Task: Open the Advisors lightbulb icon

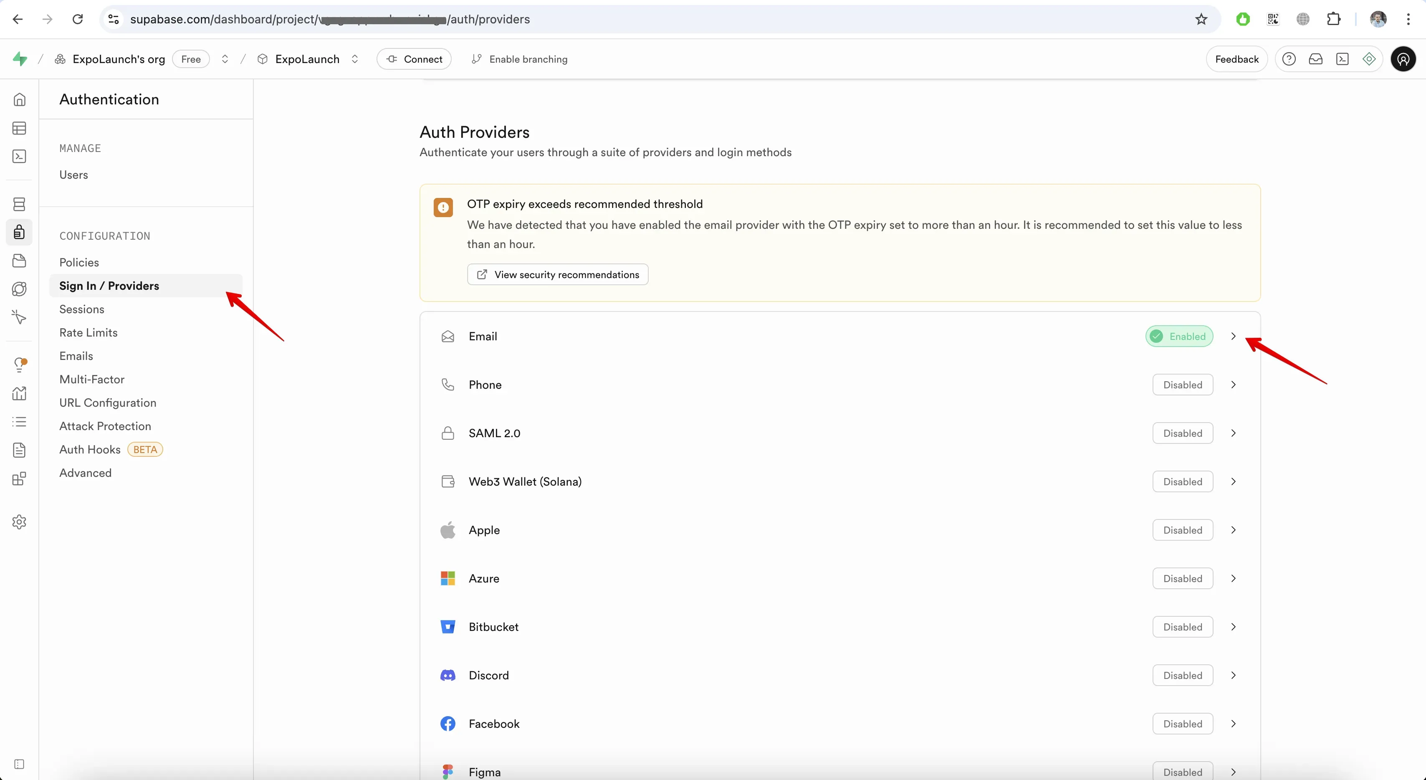Action: [x=19, y=365]
